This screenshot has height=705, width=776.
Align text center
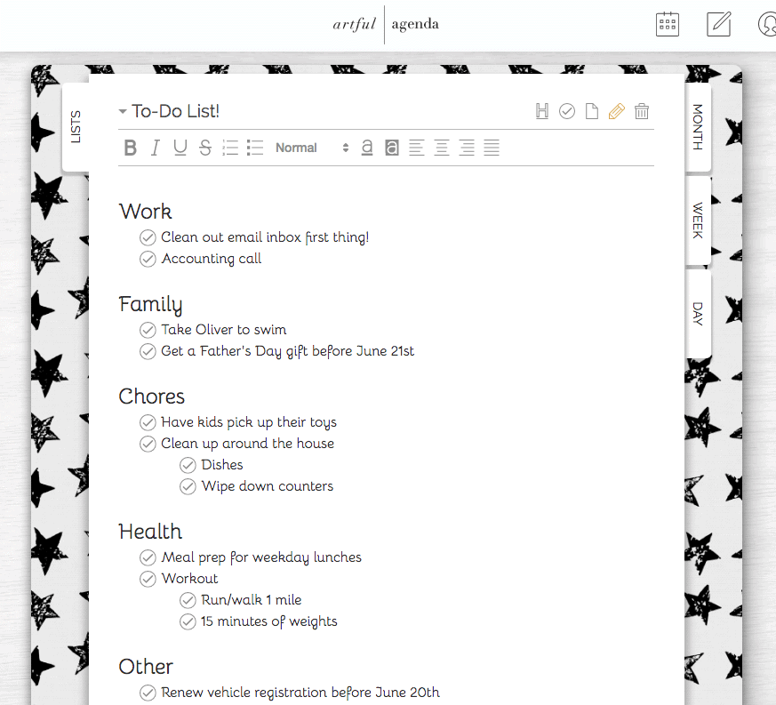click(442, 148)
